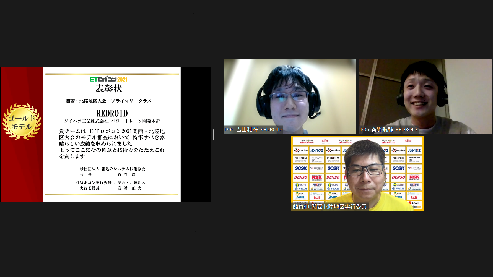The image size is (493, 277).
Task: Click the rightmost HITACHI sponsor logo
Action: tap(414, 159)
